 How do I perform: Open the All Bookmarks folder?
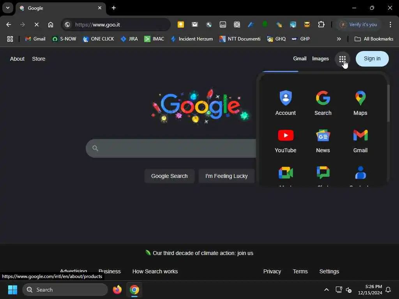click(374, 39)
